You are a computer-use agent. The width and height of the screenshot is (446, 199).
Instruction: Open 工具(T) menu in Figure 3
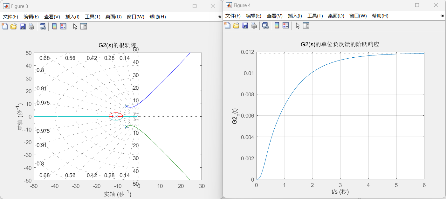point(93,17)
